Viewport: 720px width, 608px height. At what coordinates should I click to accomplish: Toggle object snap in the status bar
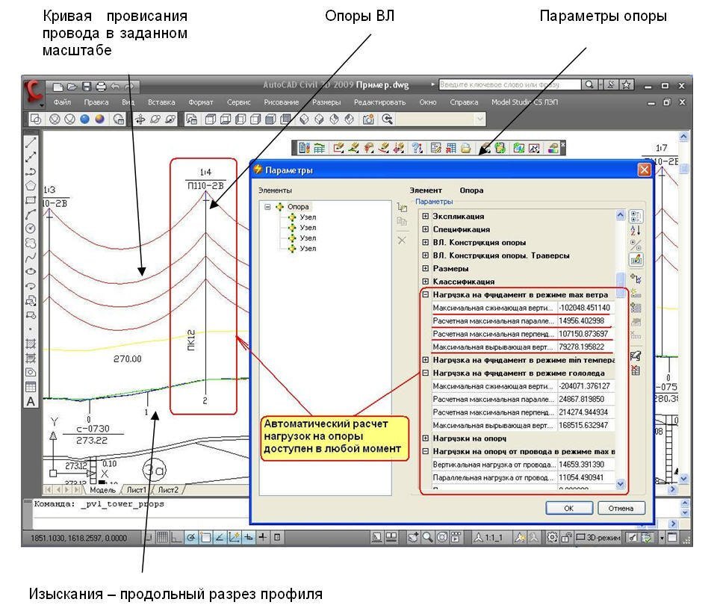point(205,537)
